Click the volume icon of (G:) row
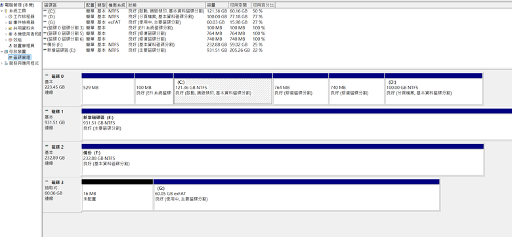The width and height of the screenshot is (512, 237). pos(45,22)
